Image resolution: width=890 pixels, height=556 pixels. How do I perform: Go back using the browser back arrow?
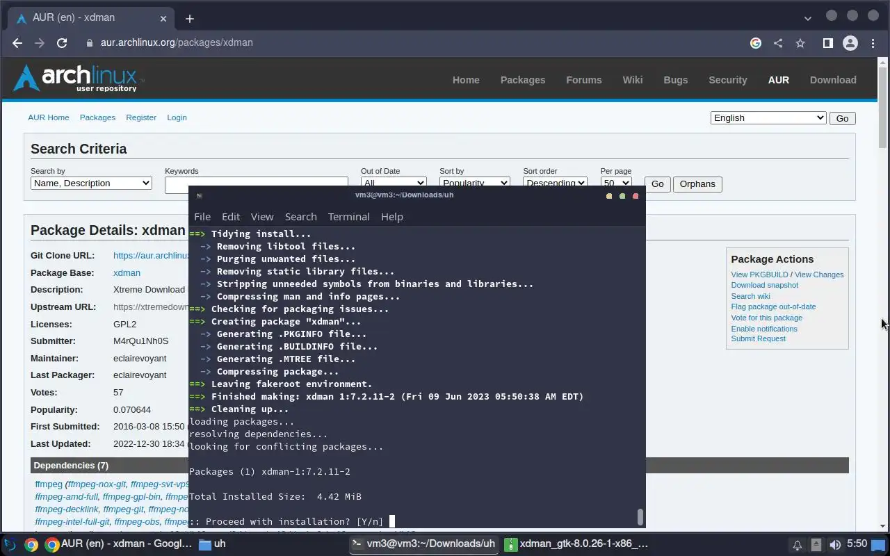17,42
